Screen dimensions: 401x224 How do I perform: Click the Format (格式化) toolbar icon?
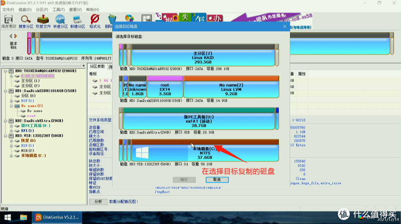95,21
